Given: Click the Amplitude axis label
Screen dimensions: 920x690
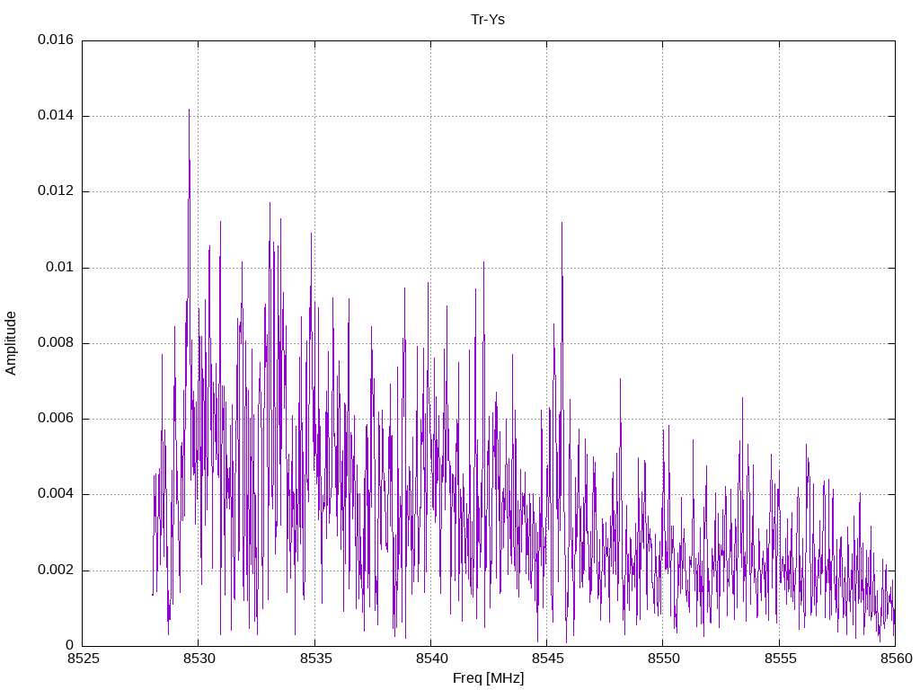Looking at the screenshot, I should pyautogui.click(x=11, y=343).
